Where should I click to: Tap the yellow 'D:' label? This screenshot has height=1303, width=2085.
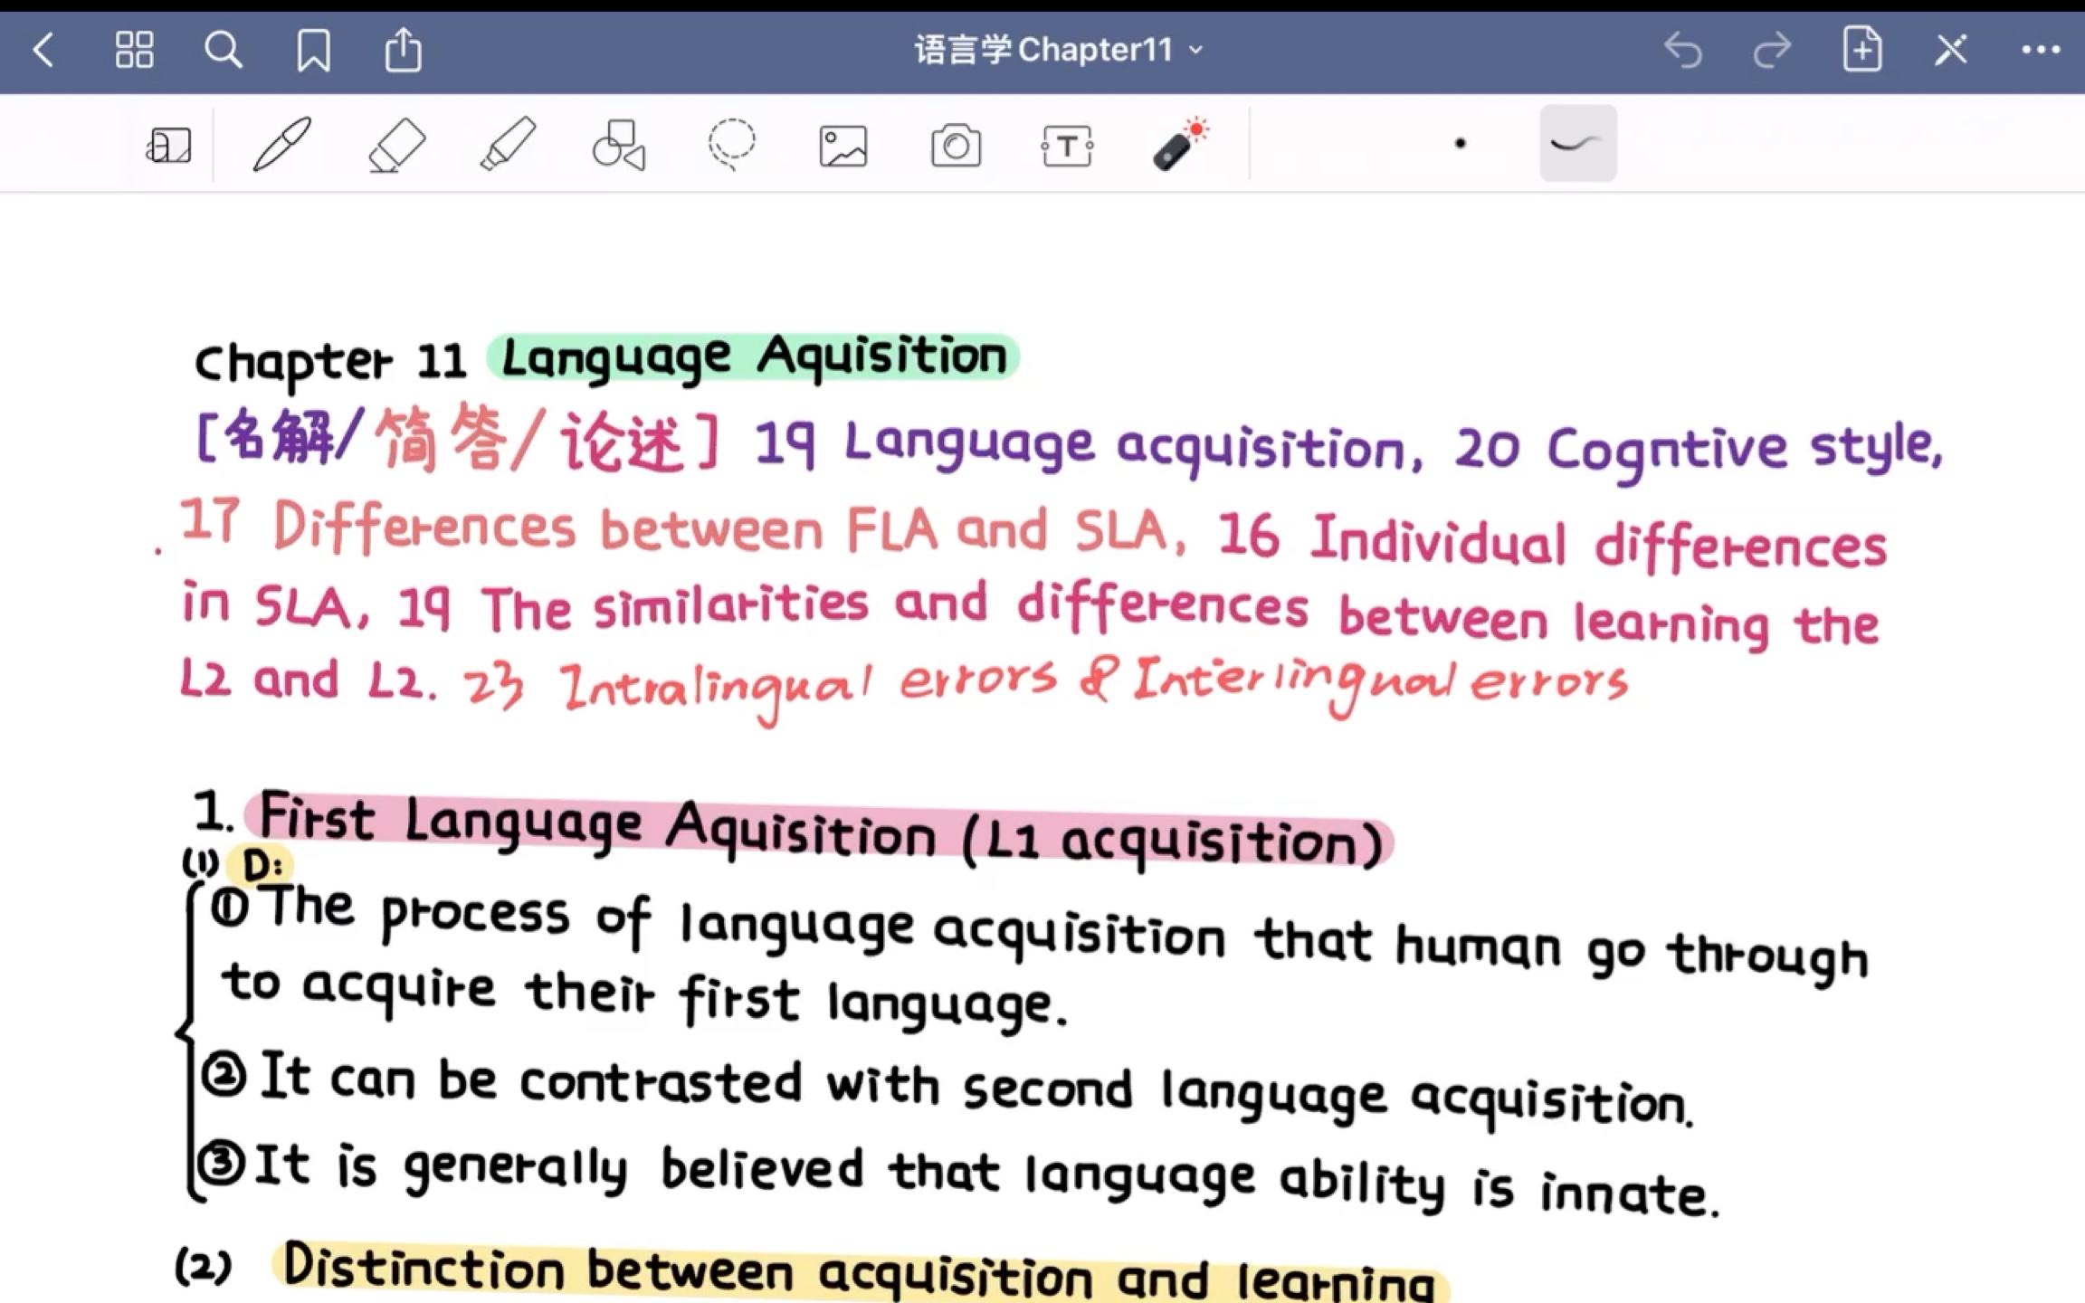pyautogui.click(x=262, y=865)
